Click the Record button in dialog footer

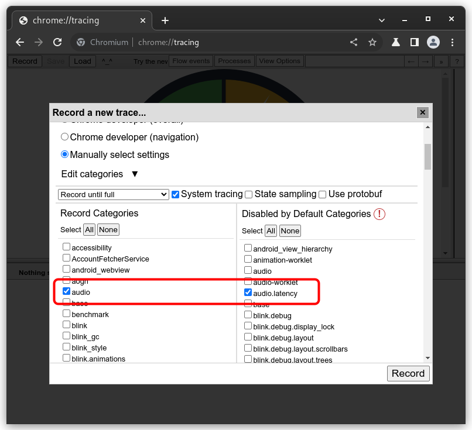[x=408, y=373]
